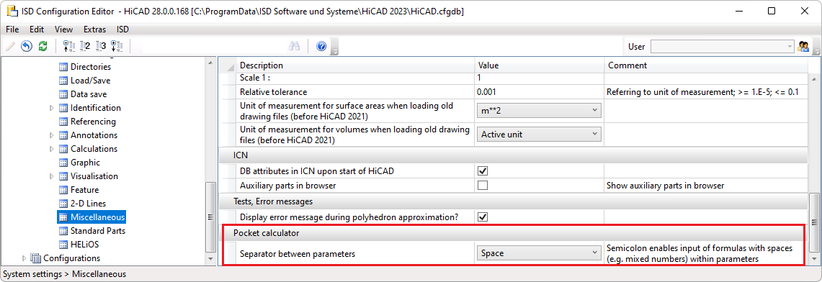Select Standard Parts in the tree
The height and width of the screenshot is (282, 822).
(97, 231)
